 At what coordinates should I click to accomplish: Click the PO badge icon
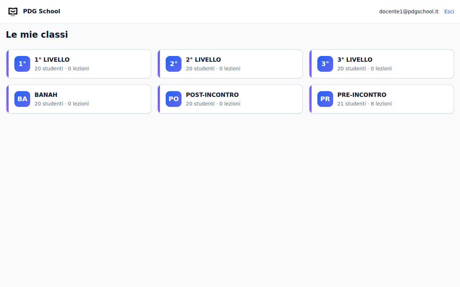coord(174,99)
